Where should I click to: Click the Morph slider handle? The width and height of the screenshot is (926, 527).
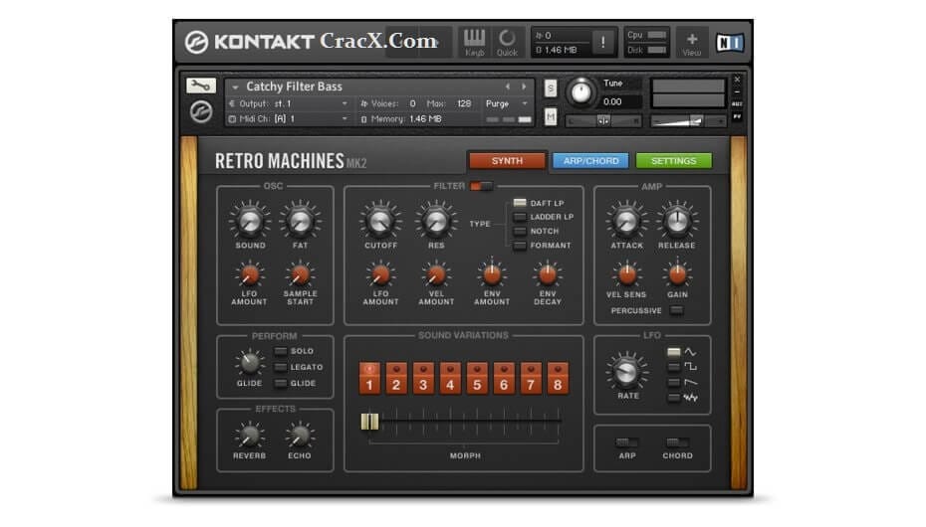pos(369,422)
